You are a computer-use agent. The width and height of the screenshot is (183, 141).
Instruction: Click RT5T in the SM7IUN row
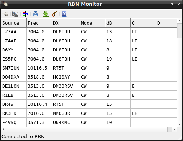pyautogui.click(x=66, y=68)
